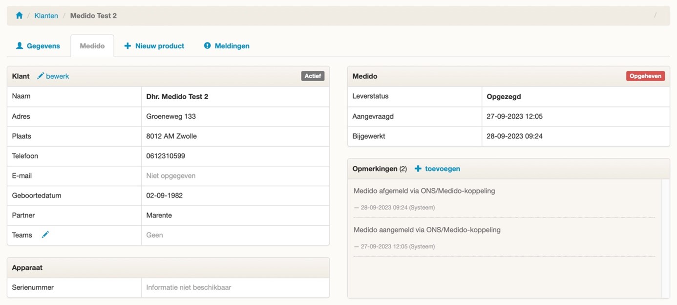Image resolution: width=677 pixels, height=305 pixels.
Task: Click the Medido panel title
Action: tap(365, 76)
